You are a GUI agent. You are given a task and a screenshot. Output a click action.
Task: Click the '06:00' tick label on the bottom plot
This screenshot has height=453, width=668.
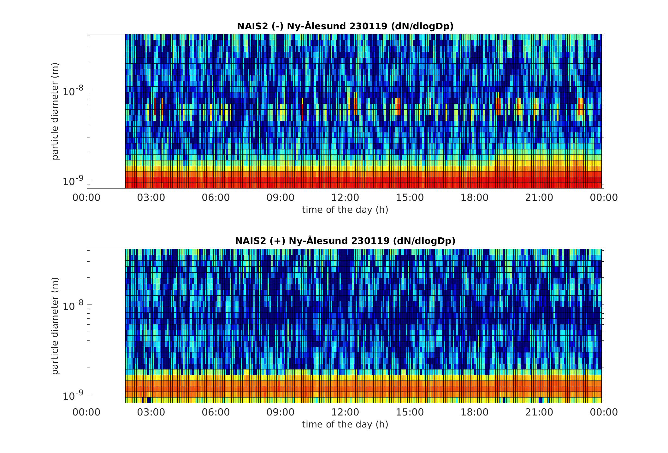[x=216, y=412]
